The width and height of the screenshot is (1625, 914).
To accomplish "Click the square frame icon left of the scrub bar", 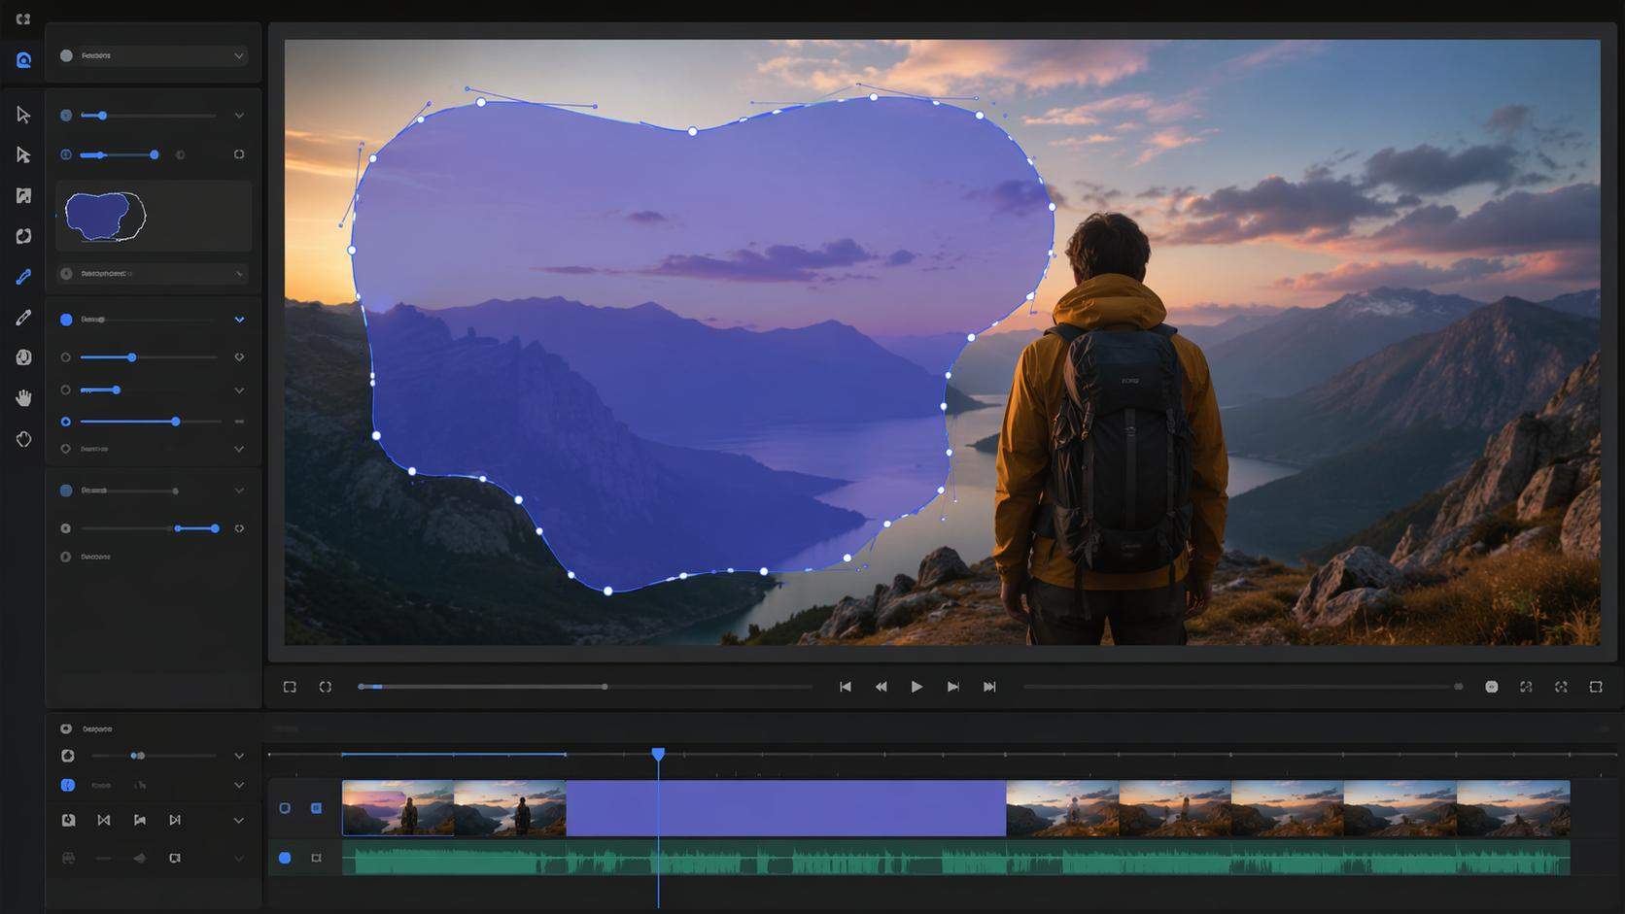I will click(x=290, y=687).
